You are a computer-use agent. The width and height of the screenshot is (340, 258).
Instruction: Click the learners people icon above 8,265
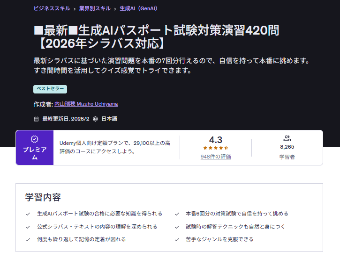[x=287, y=138]
